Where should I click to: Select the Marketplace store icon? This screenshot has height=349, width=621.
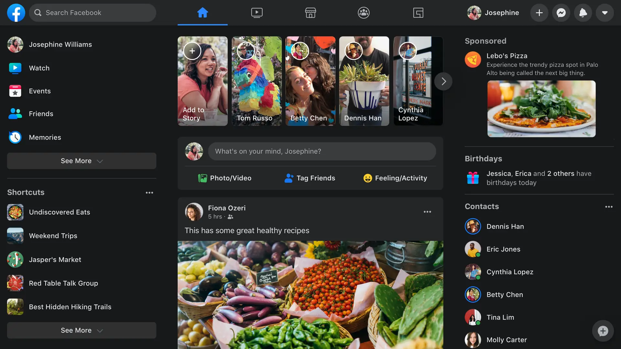tap(310, 12)
